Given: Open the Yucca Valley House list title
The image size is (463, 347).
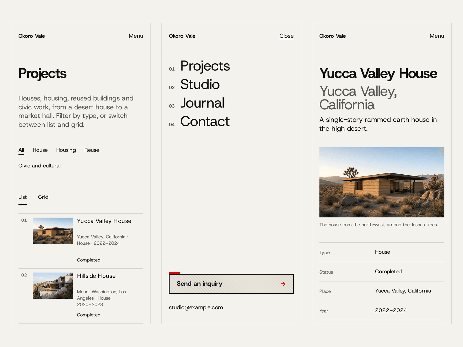Looking at the screenshot, I should click(x=104, y=221).
